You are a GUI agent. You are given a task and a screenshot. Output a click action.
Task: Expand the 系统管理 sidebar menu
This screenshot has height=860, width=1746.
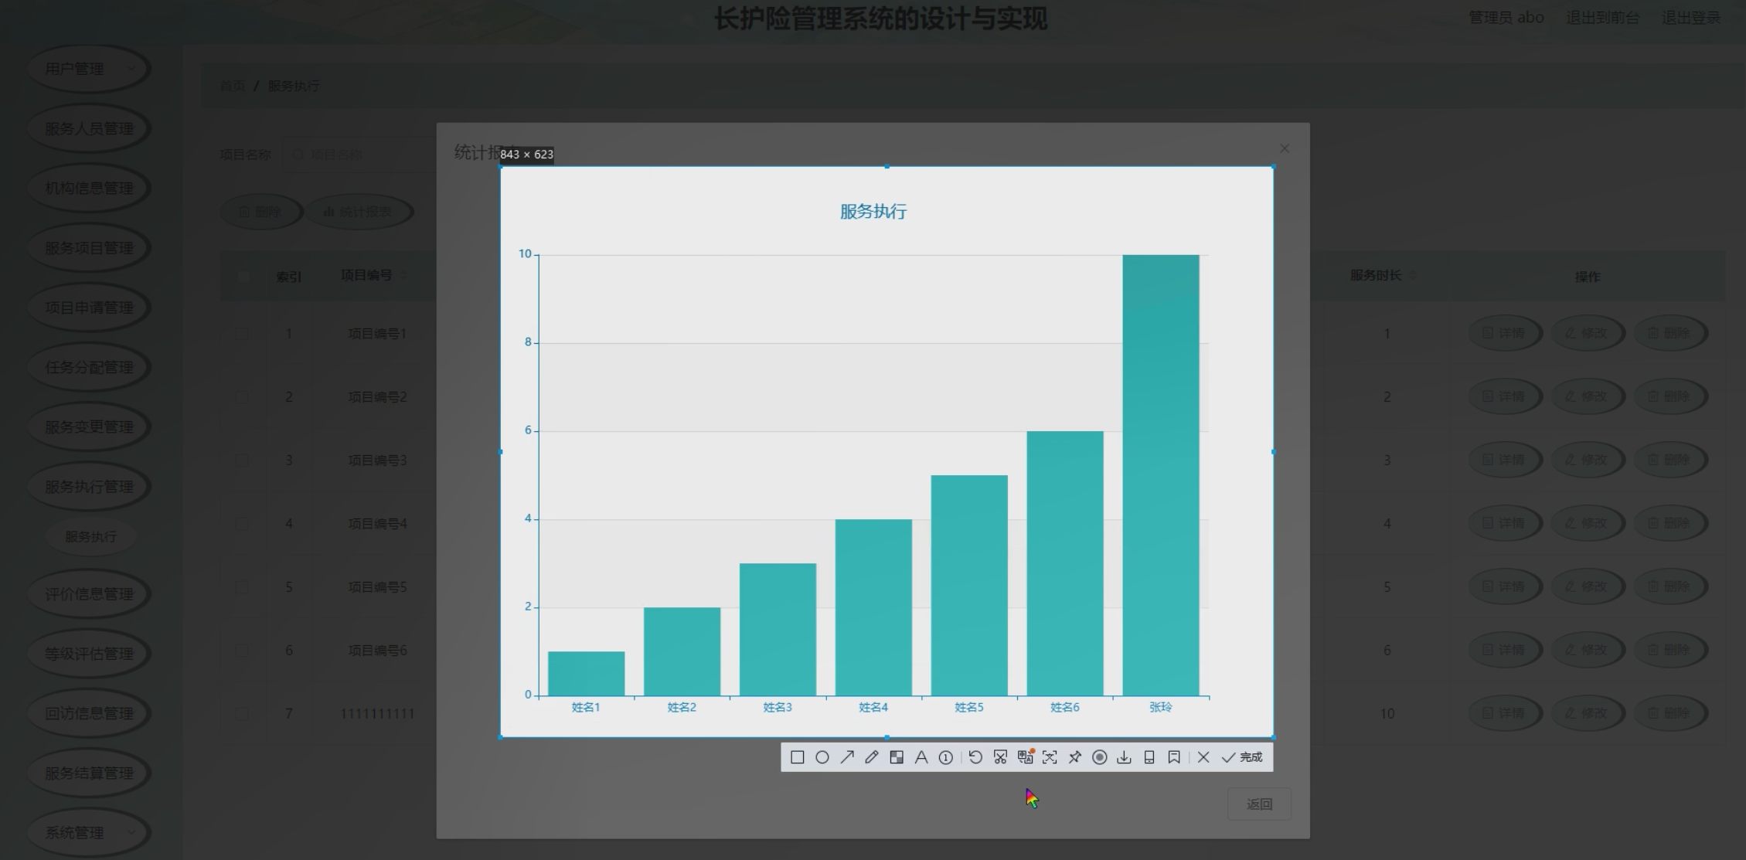89,833
